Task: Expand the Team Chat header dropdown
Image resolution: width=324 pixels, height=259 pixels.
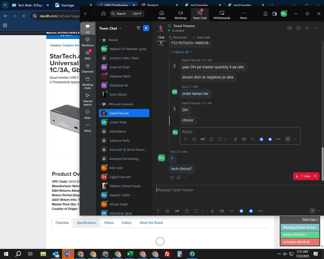Action: pyautogui.click(x=120, y=29)
